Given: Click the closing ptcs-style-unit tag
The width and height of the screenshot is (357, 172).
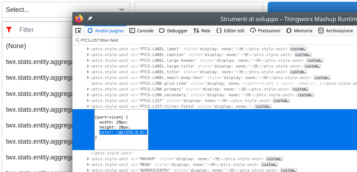Looking at the screenshot, I should coord(112,153).
